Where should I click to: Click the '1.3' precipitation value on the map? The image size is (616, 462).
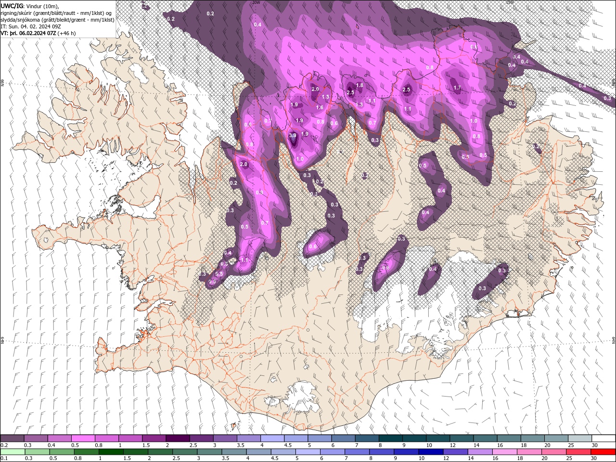tap(359, 104)
